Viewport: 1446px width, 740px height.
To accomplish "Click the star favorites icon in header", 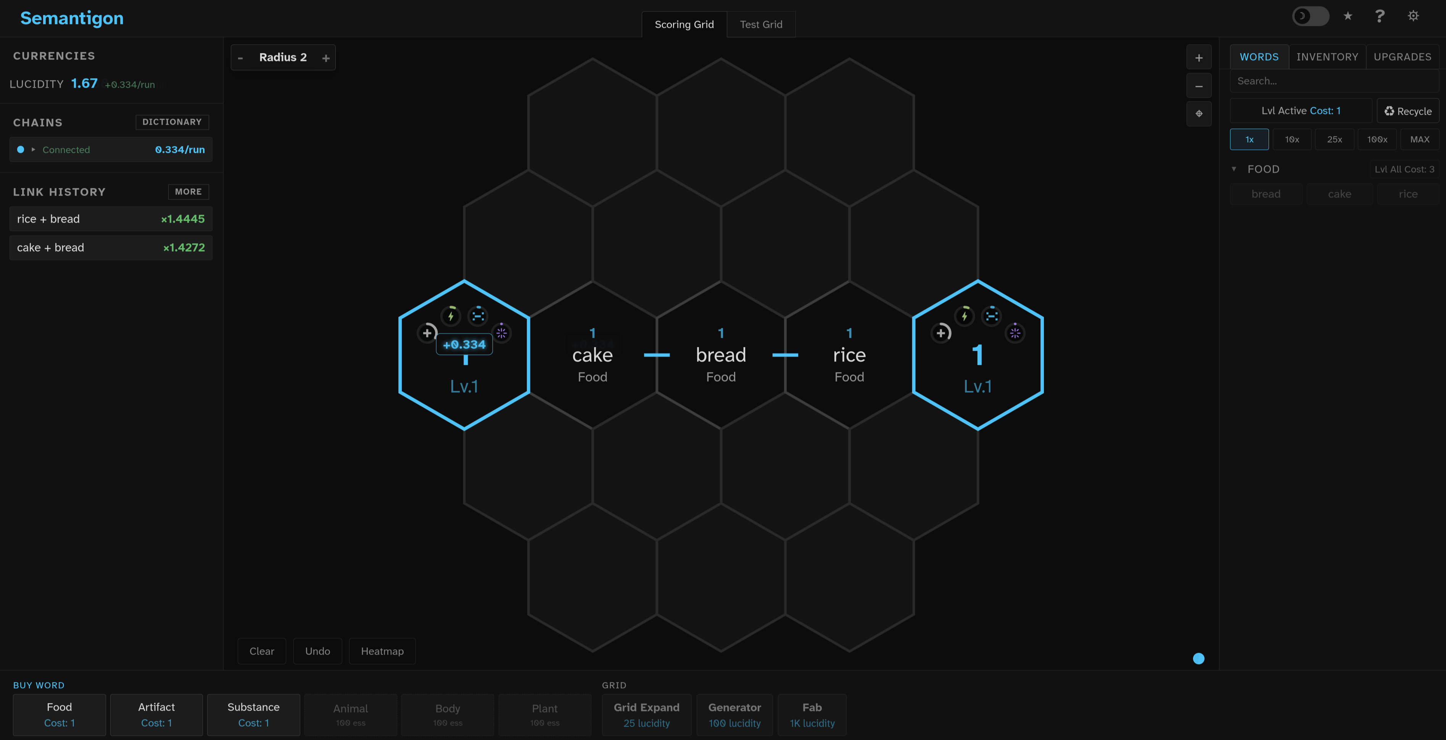I will point(1347,16).
